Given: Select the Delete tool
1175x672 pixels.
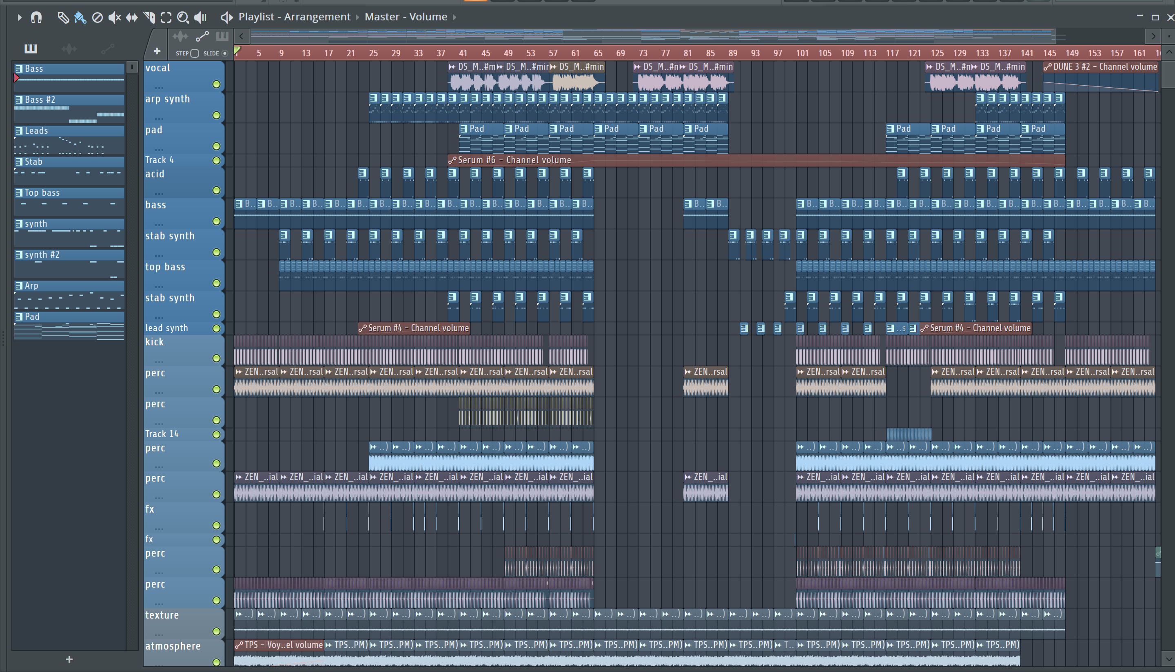Looking at the screenshot, I should (x=98, y=18).
